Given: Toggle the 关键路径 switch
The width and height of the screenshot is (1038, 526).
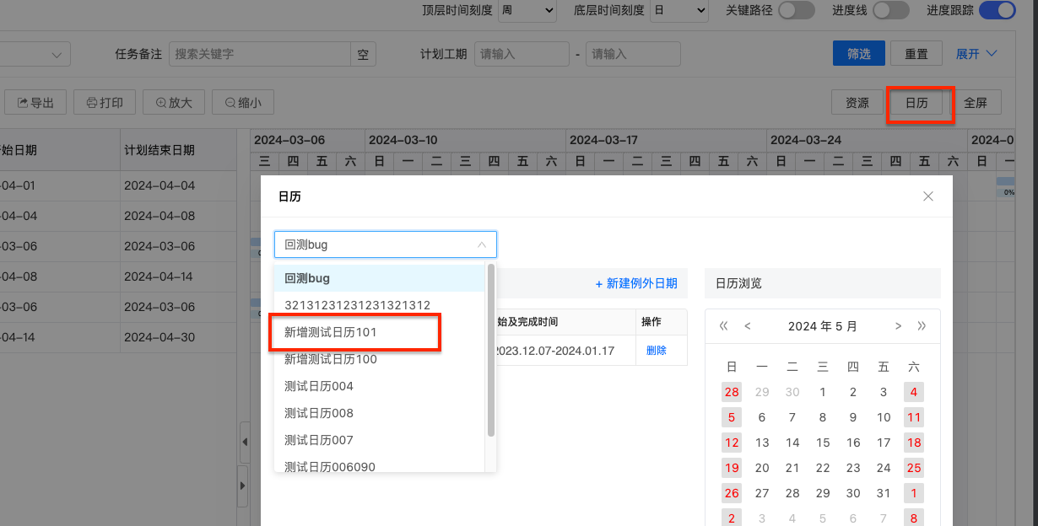Looking at the screenshot, I should click(x=796, y=10).
